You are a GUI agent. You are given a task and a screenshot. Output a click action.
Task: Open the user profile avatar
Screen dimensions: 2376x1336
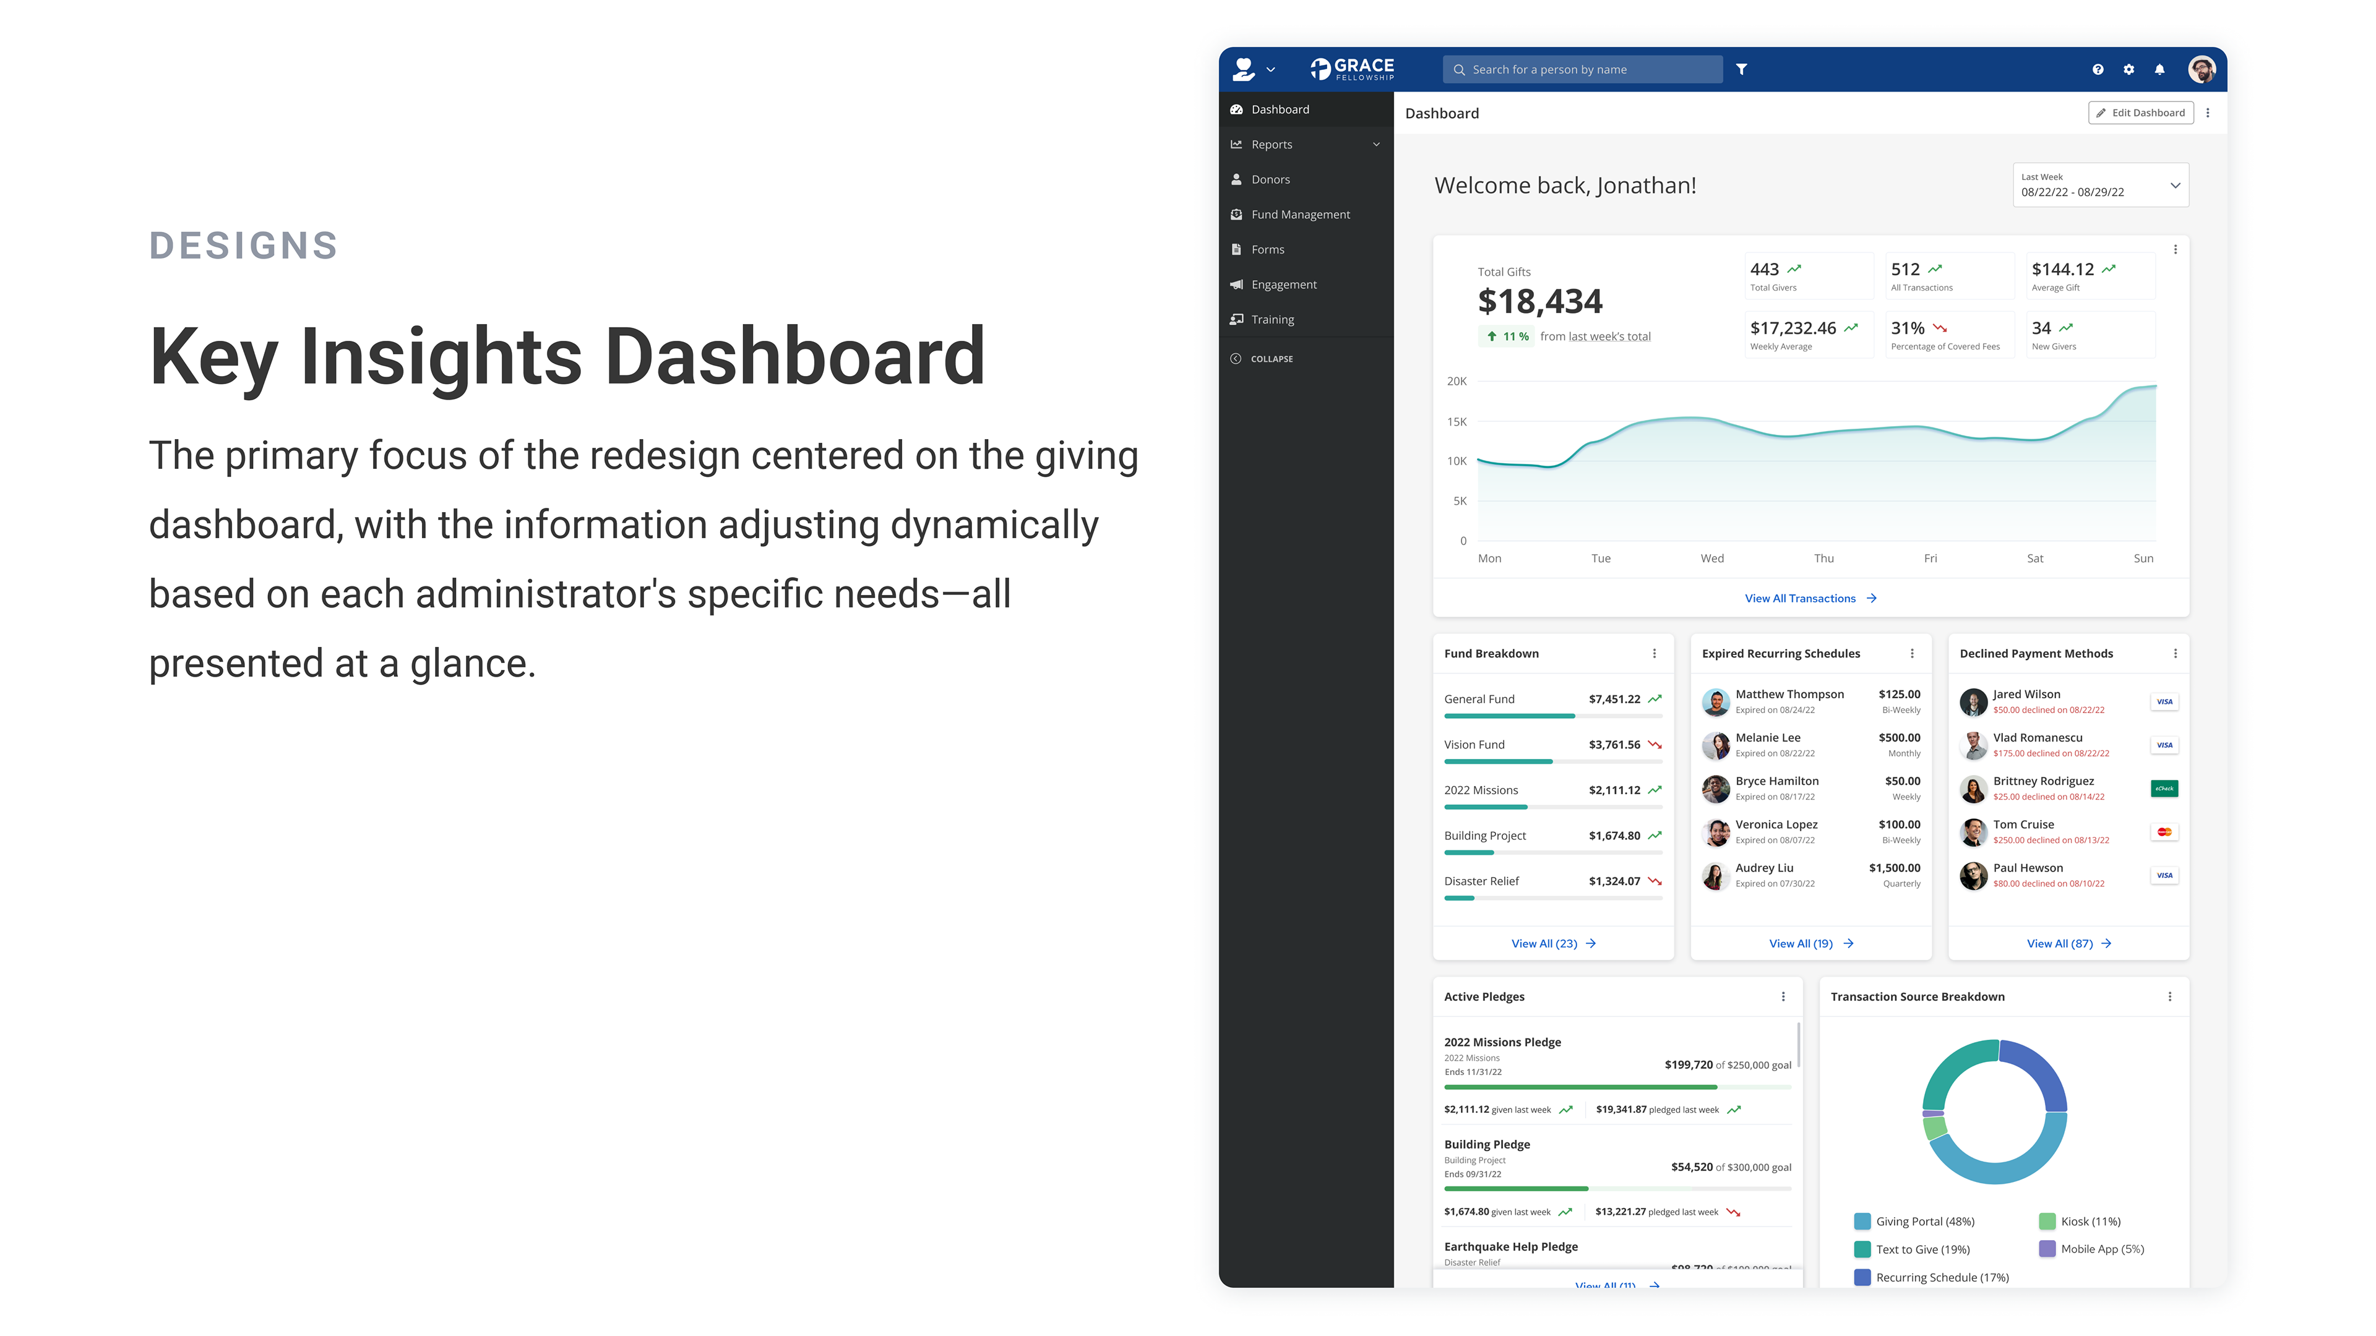(2202, 69)
